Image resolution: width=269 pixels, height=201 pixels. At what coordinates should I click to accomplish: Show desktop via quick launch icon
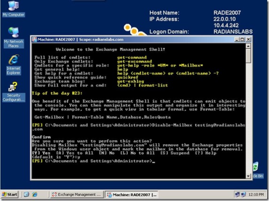tap(26, 194)
